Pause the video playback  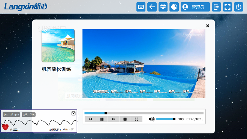(102, 119)
